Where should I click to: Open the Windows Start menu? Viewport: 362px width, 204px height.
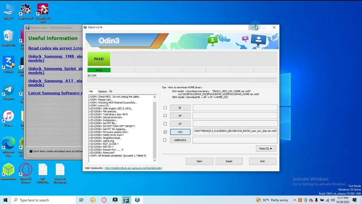5,200
